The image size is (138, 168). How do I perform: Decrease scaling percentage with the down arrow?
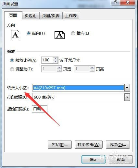(56, 61)
